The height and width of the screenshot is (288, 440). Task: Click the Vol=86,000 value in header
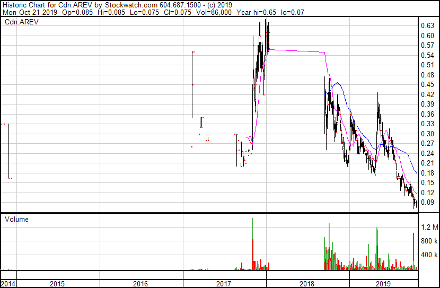click(214, 12)
